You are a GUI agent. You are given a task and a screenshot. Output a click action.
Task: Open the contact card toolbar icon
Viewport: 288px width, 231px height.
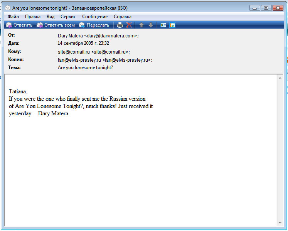click(x=163, y=25)
